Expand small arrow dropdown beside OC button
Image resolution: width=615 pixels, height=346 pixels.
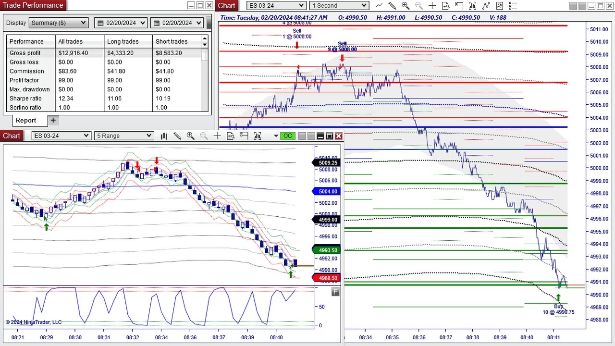point(276,136)
